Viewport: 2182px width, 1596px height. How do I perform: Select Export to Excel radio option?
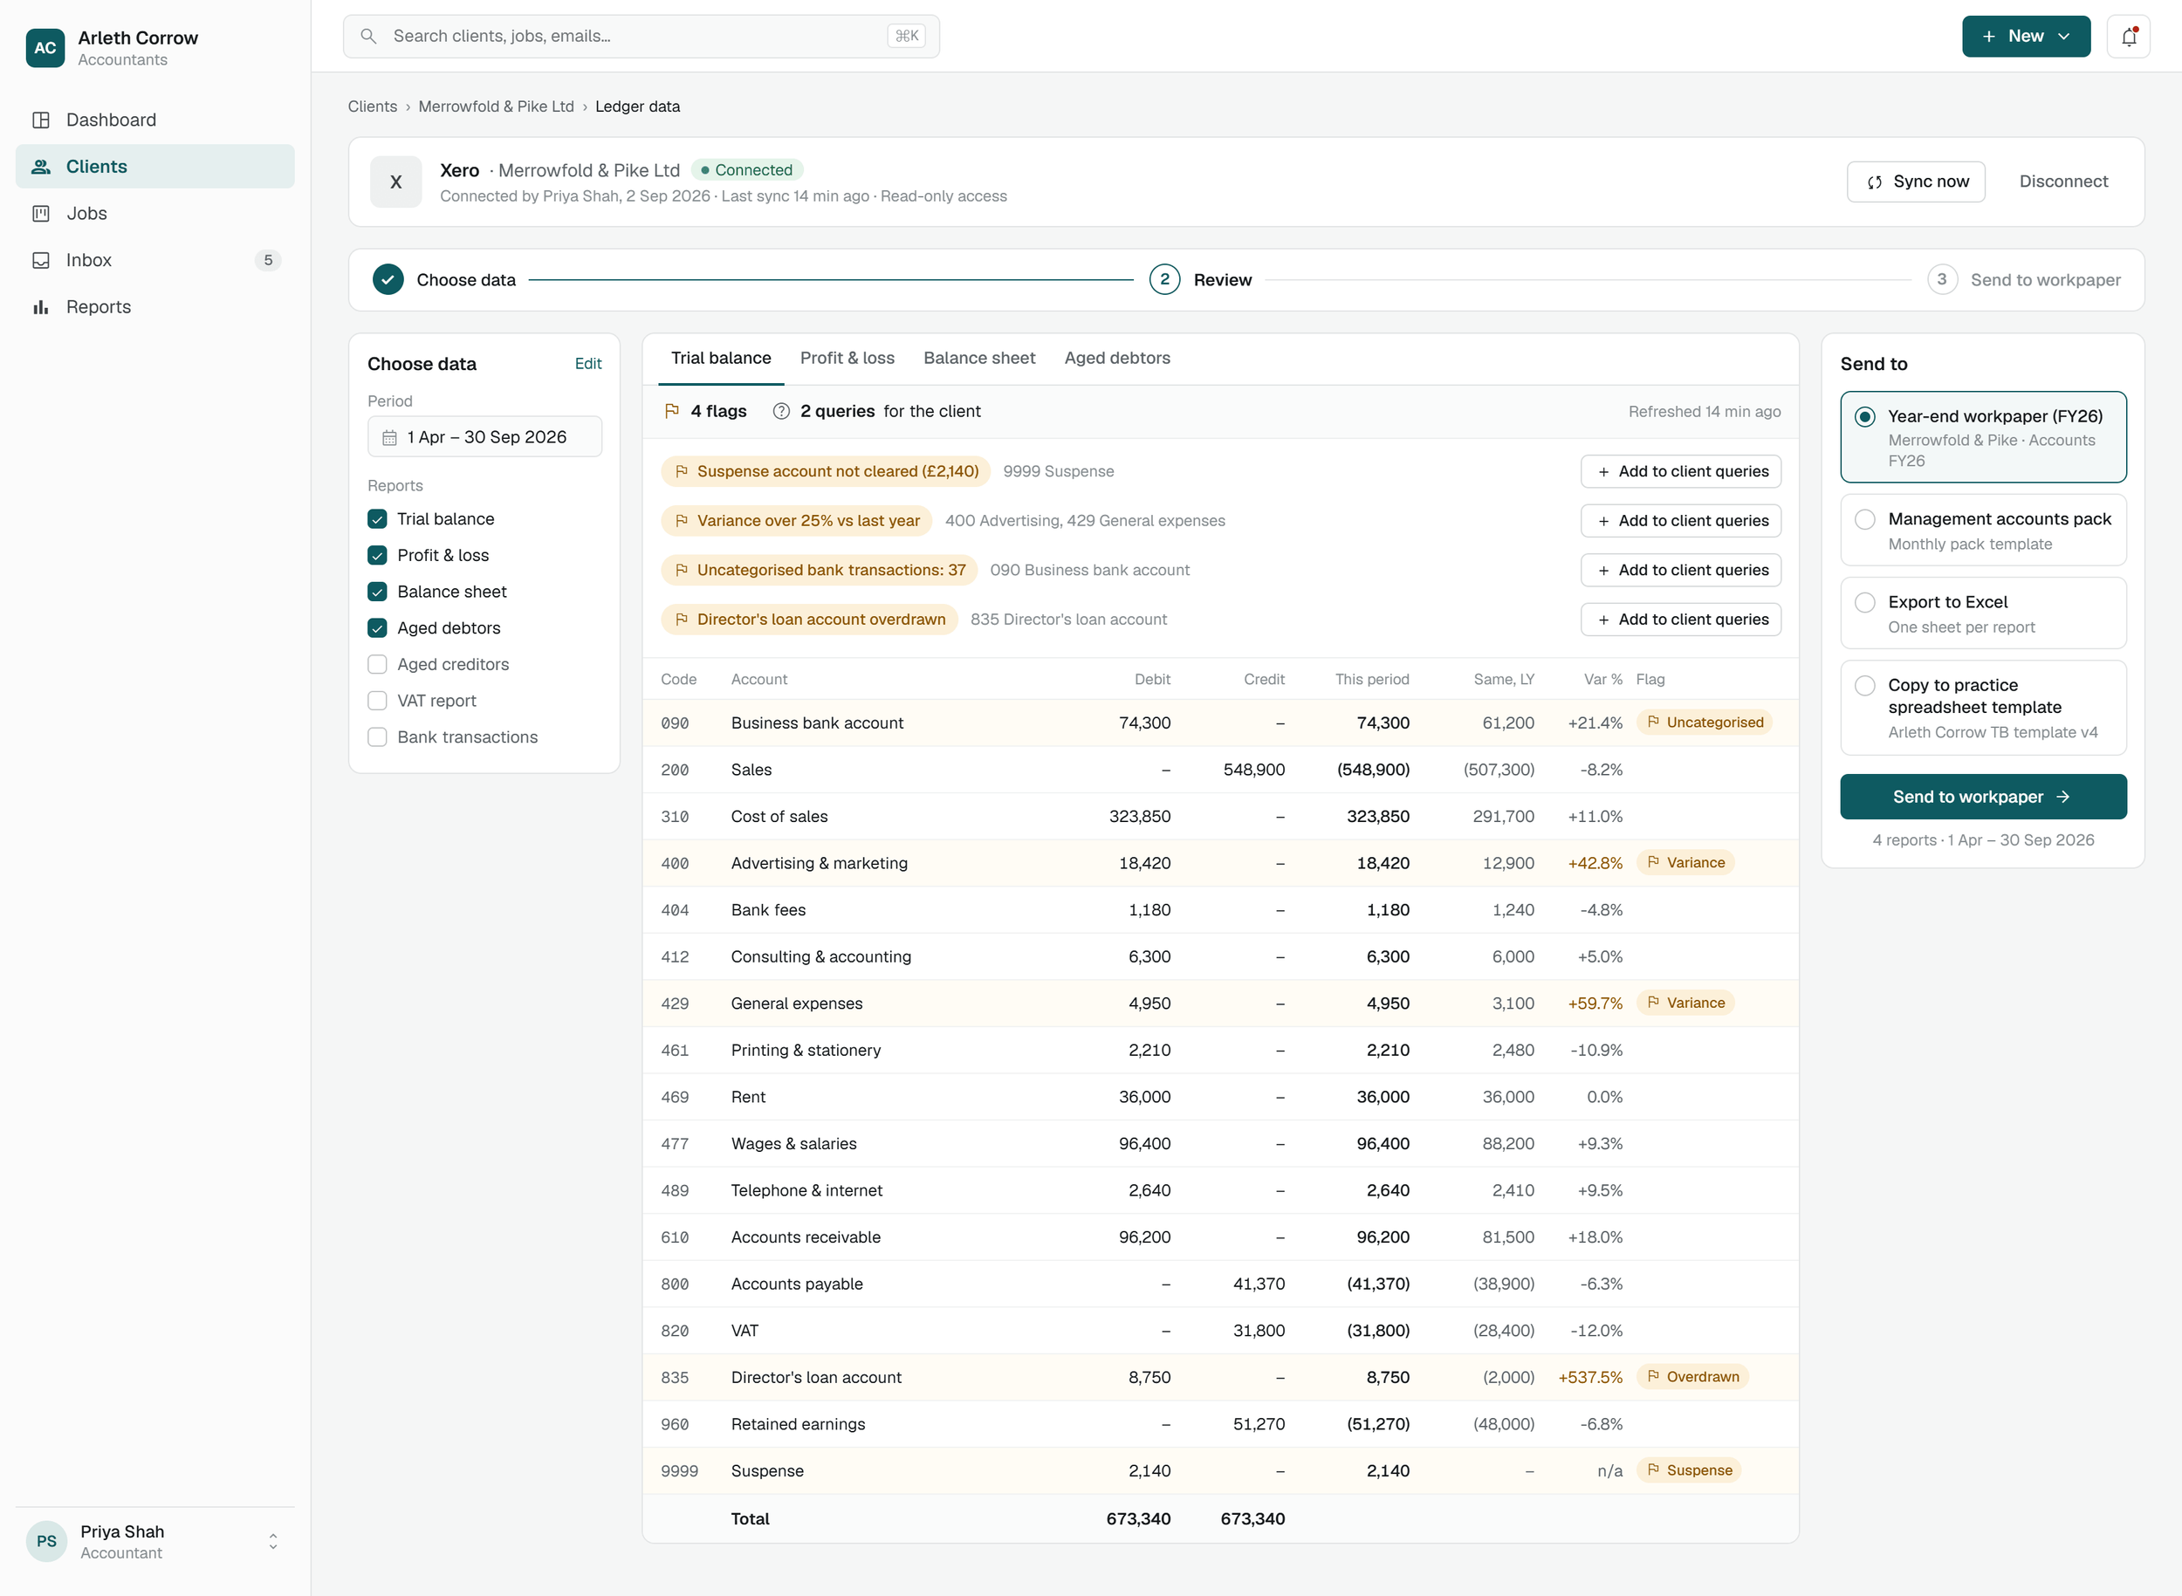(1865, 603)
